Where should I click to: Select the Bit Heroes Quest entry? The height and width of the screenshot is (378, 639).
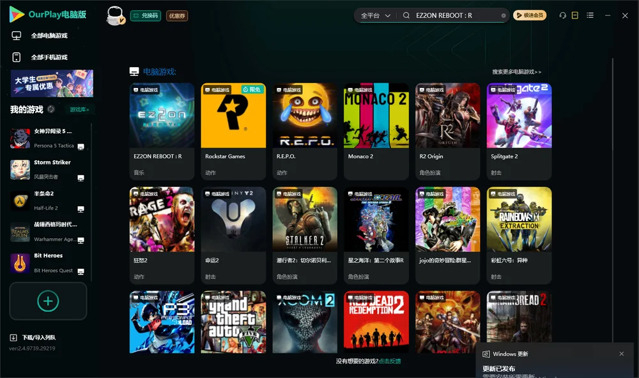pyautogui.click(x=47, y=263)
